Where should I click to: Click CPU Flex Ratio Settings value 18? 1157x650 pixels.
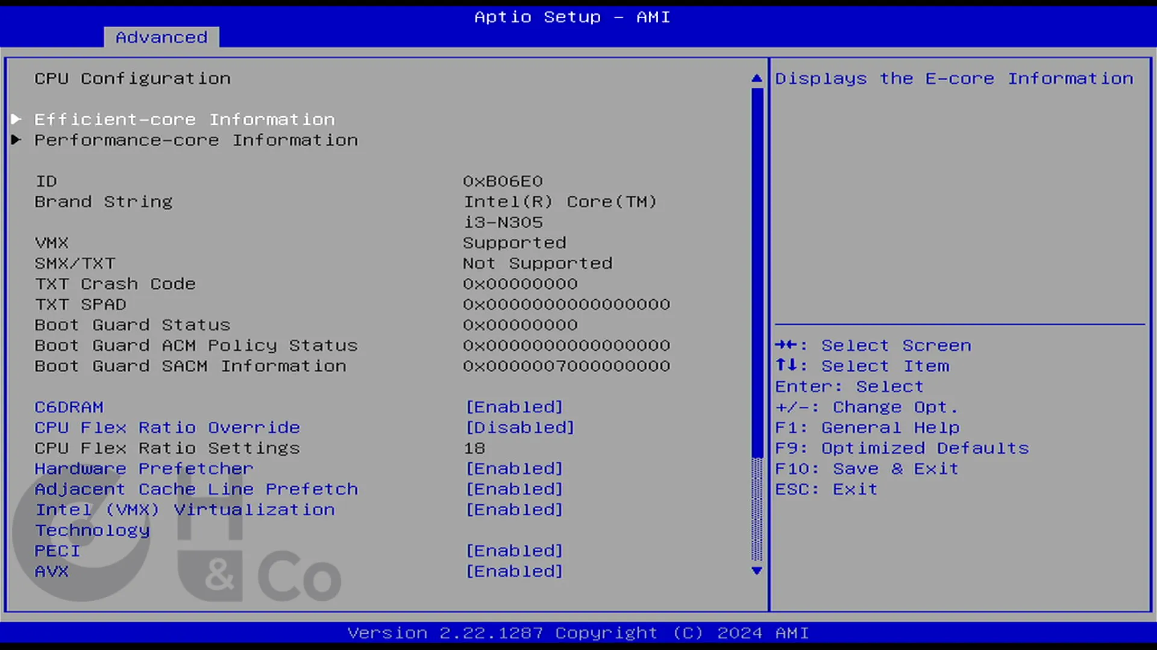(474, 448)
